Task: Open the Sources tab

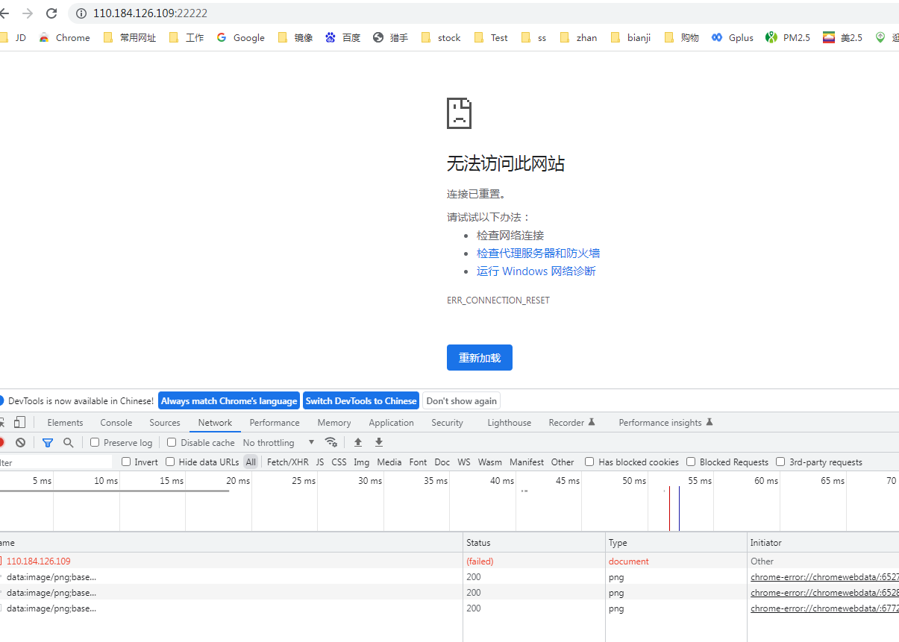Action: (x=165, y=422)
